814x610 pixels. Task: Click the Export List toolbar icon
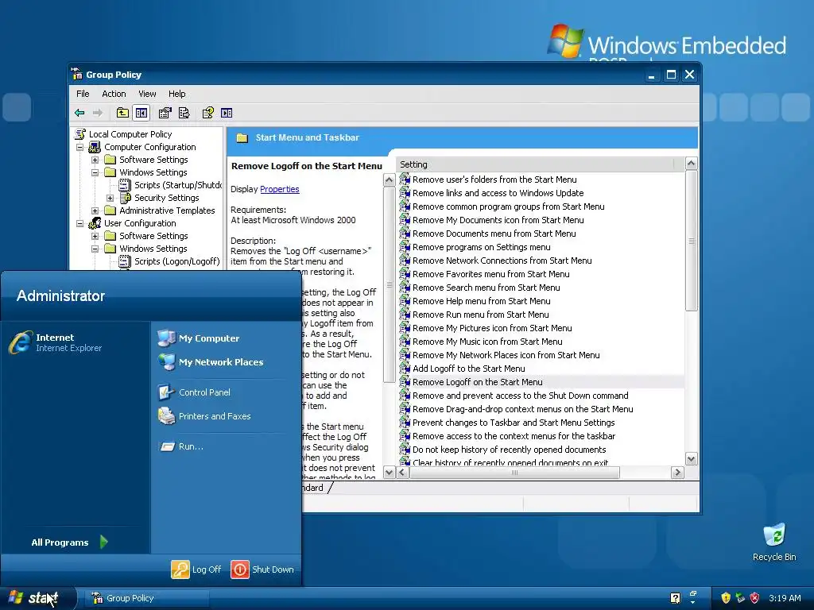(x=184, y=113)
